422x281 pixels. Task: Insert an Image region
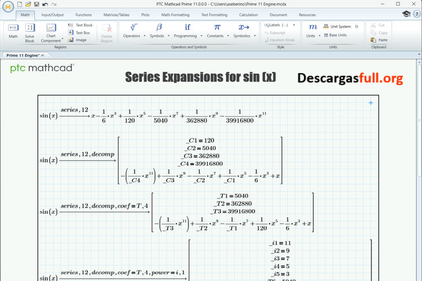77,40
